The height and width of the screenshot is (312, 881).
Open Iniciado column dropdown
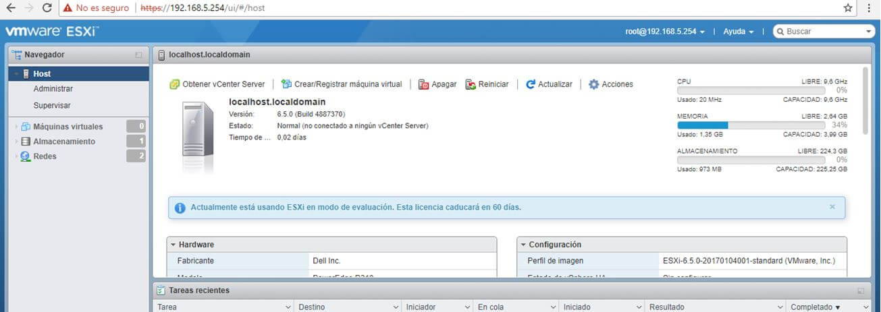[639, 307]
